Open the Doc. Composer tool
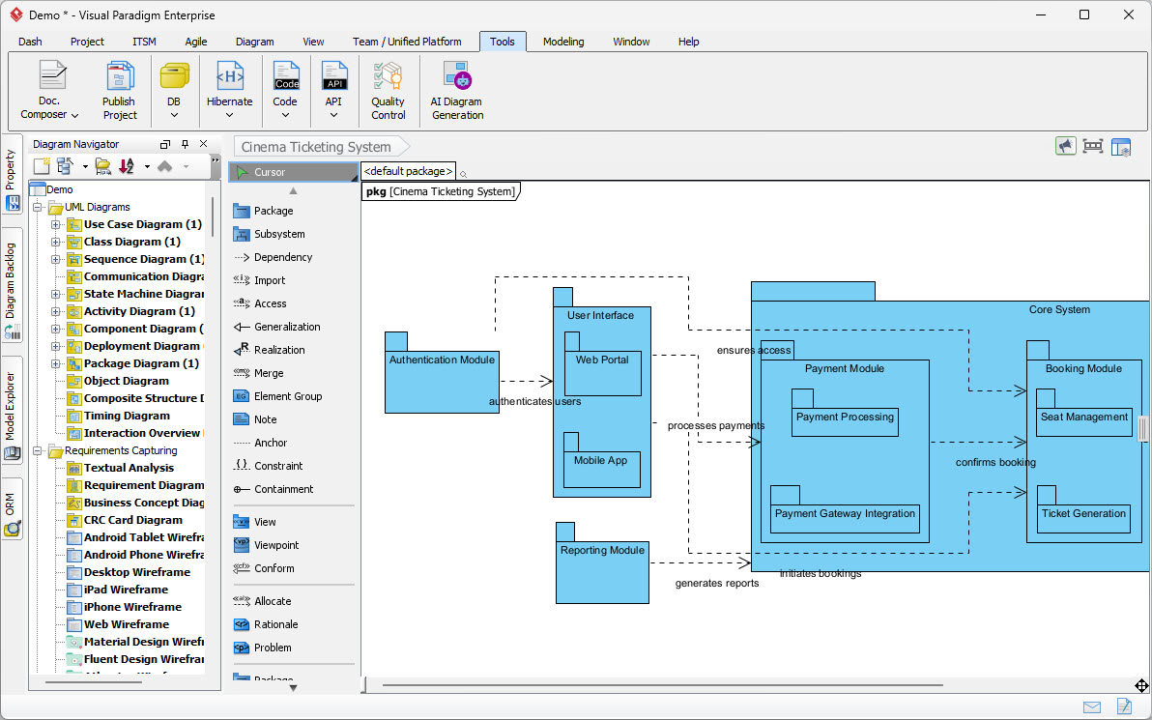1152x720 pixels. pos(50,91)
